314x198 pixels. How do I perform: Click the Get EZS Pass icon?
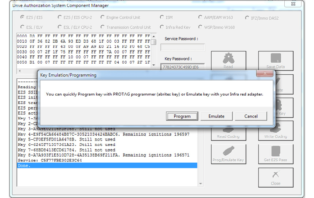click(275, 154)
